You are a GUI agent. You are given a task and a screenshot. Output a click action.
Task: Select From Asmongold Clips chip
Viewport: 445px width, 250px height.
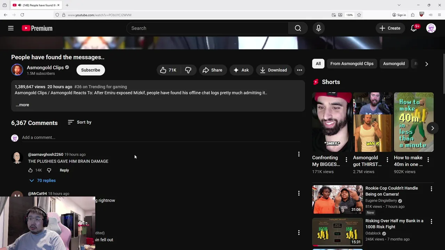(x=352, y=64)
